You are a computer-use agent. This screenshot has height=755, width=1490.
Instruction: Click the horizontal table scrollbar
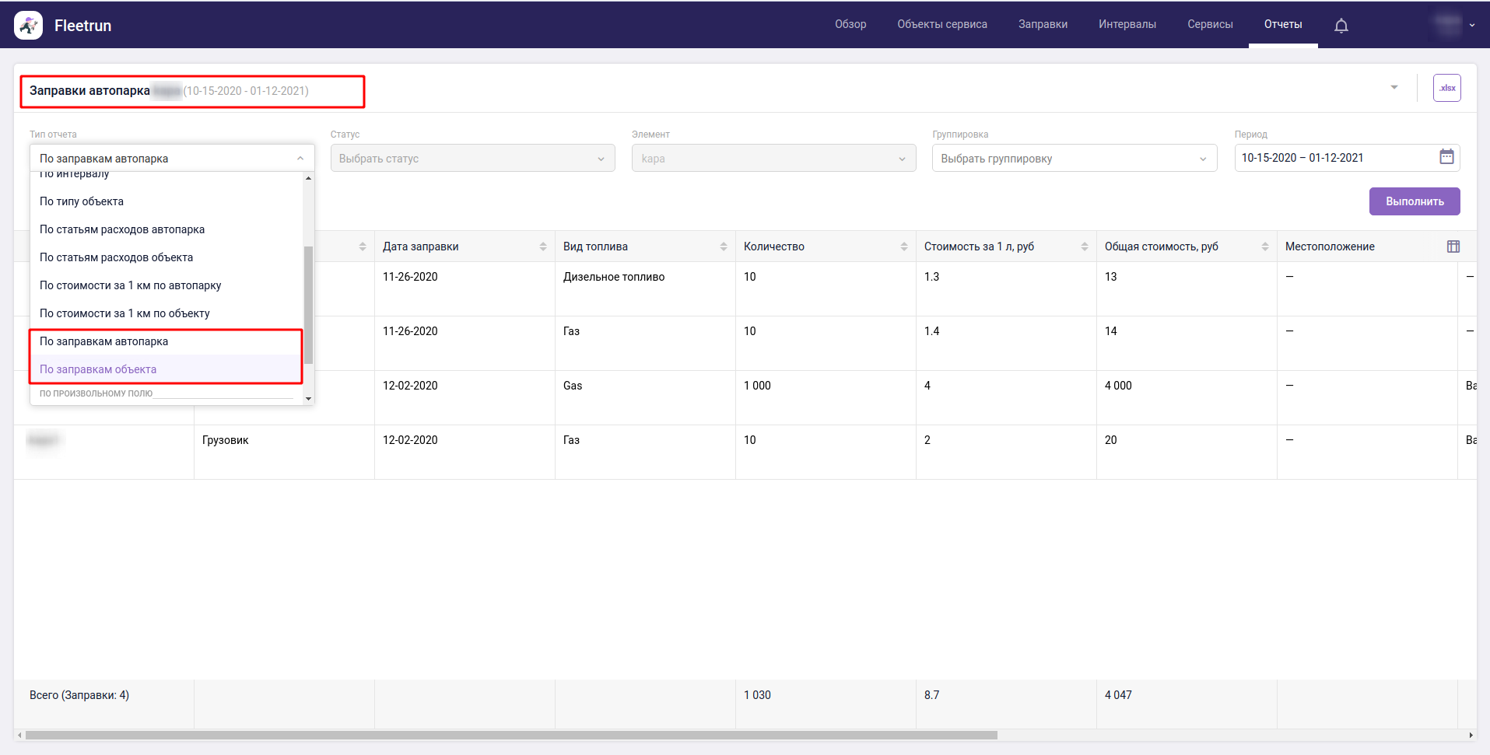[510, 735]
